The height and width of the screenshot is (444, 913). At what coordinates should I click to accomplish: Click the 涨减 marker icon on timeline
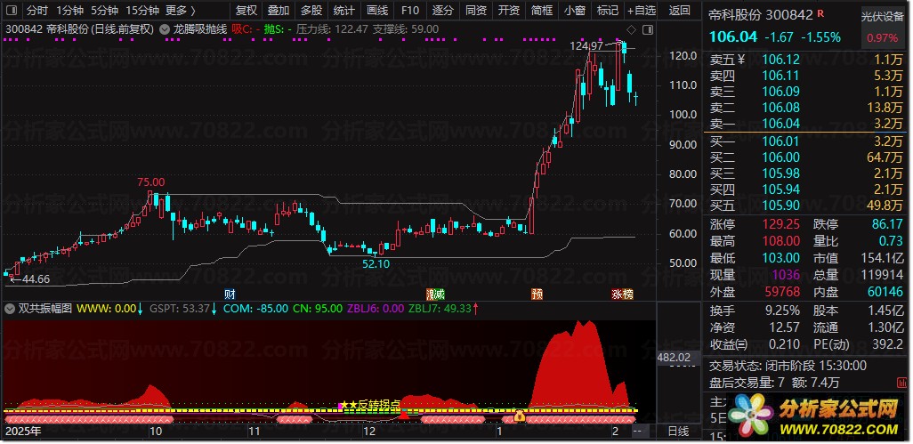435,294
